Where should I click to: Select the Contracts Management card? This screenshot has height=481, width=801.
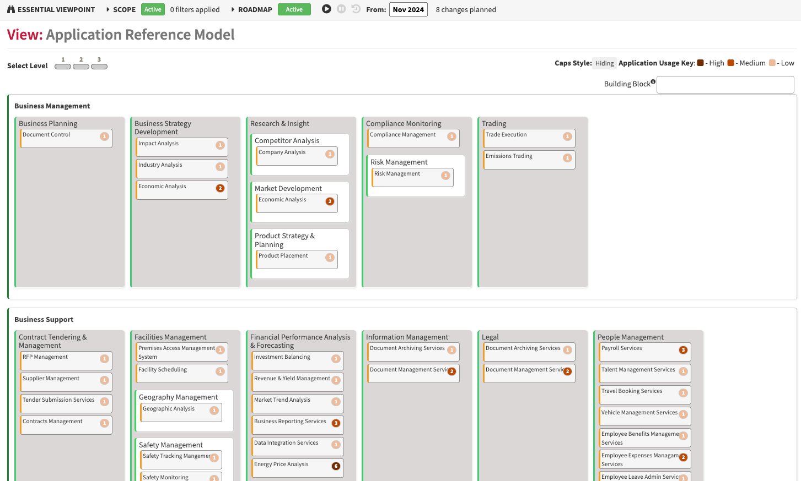click(66, 425)
